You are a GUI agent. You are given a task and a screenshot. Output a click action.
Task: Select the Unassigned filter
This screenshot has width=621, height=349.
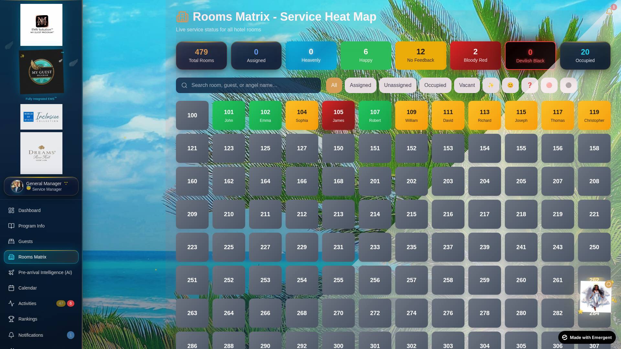(398, 85)
